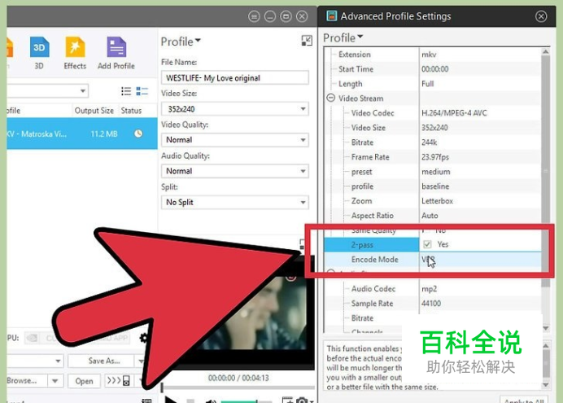Select the Start Time row
The width and height of the screenshot is (563, 403).
[x=433, y=69]
